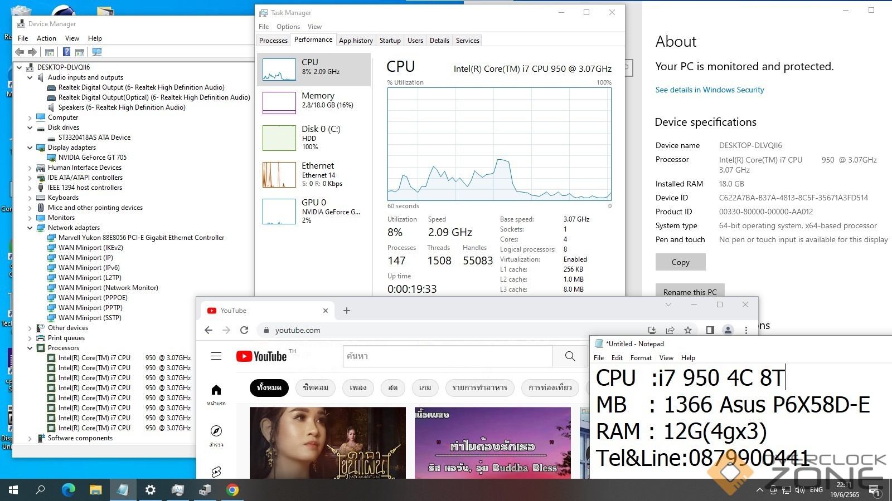Click the Copy button under Device specifications
The image size is (892, 501).
coord(680,262)
